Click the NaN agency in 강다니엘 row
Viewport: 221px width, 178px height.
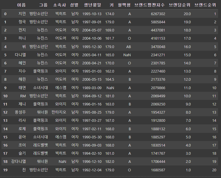pos(62,162)
